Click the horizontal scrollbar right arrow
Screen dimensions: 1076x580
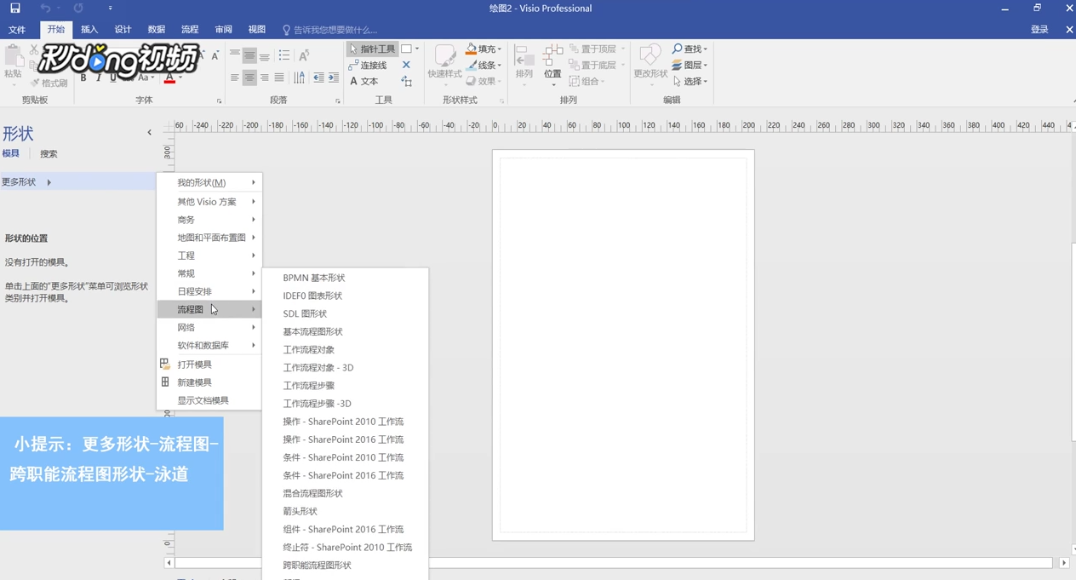pyautogui.click(x=1064, y=563)
